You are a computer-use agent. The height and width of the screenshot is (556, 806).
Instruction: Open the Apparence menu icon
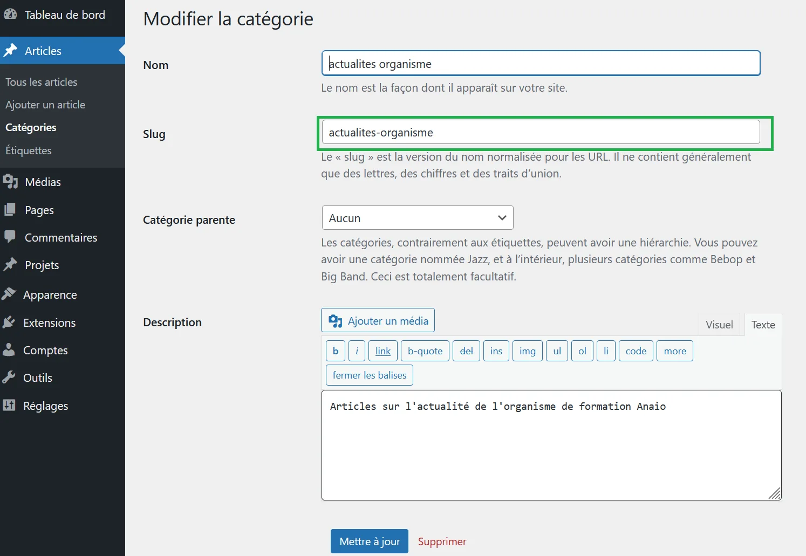coord(11,294)
